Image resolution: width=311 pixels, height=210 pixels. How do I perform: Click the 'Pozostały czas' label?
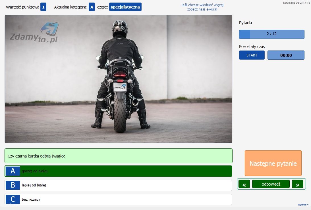pos(252,47)
